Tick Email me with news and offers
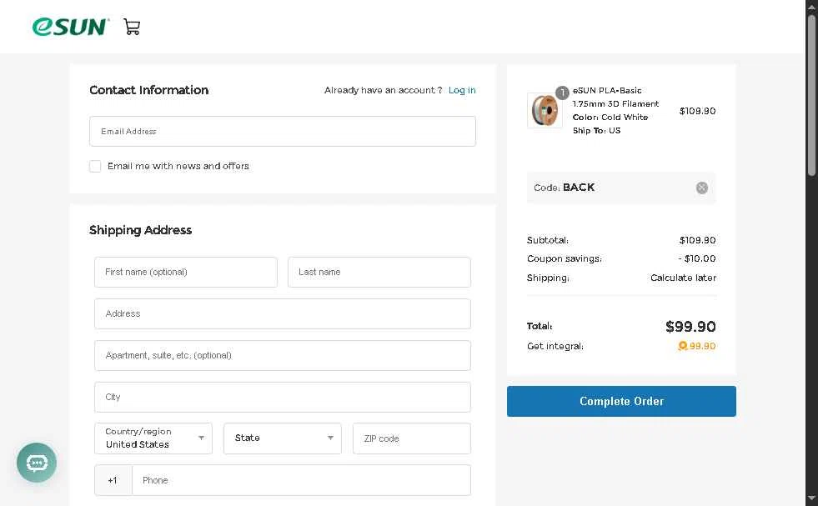Viewport: 818px width, 506px height. point(95,166)
